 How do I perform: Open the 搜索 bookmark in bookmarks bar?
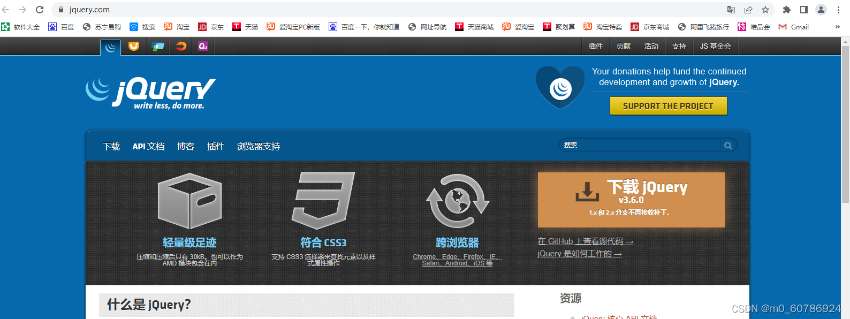143,27
